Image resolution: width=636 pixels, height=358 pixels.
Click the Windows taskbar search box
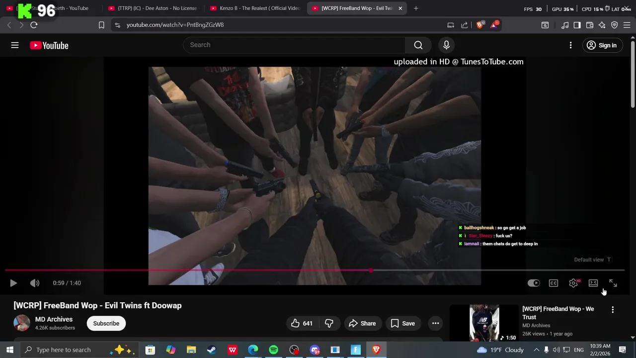pos(79,350)
